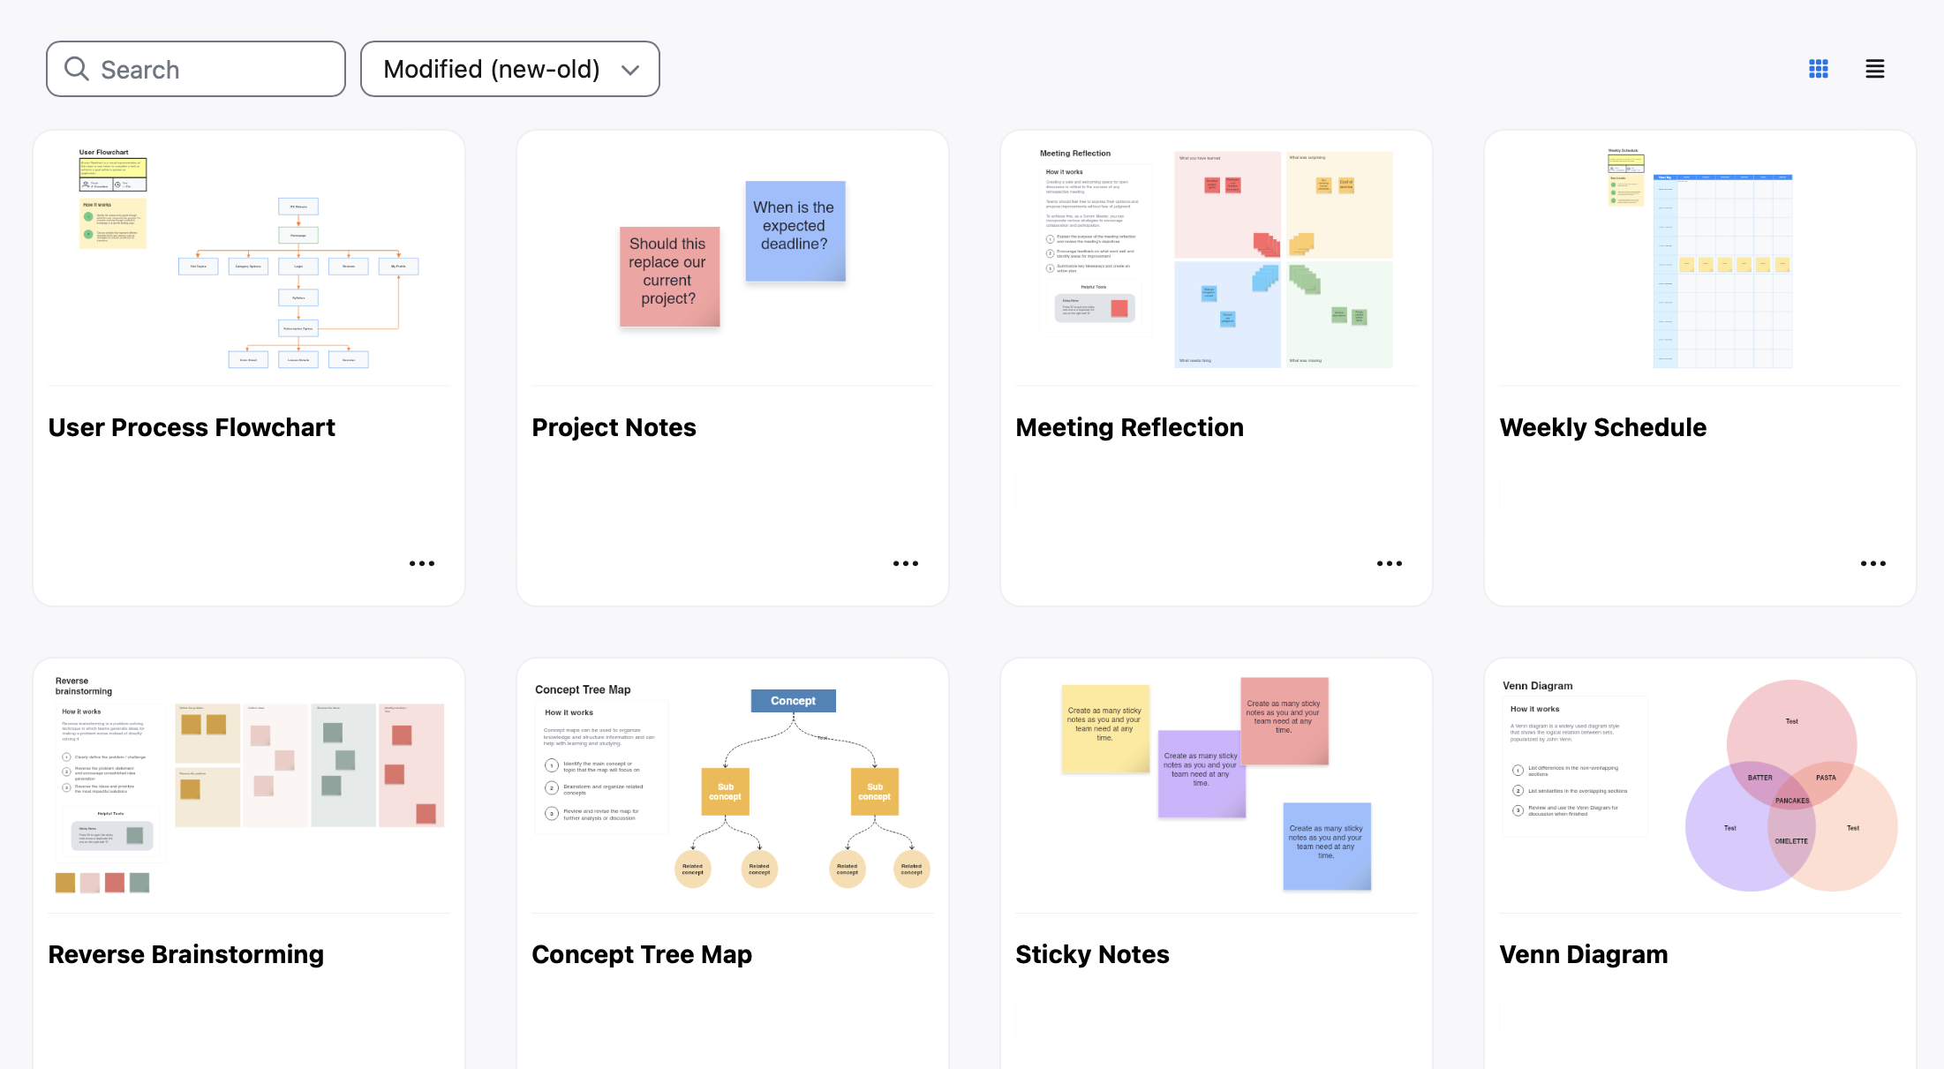The width and height of the screenshot is (1944, 1069).
Task: Click the search magnifier icon
Action: [77, 69]
